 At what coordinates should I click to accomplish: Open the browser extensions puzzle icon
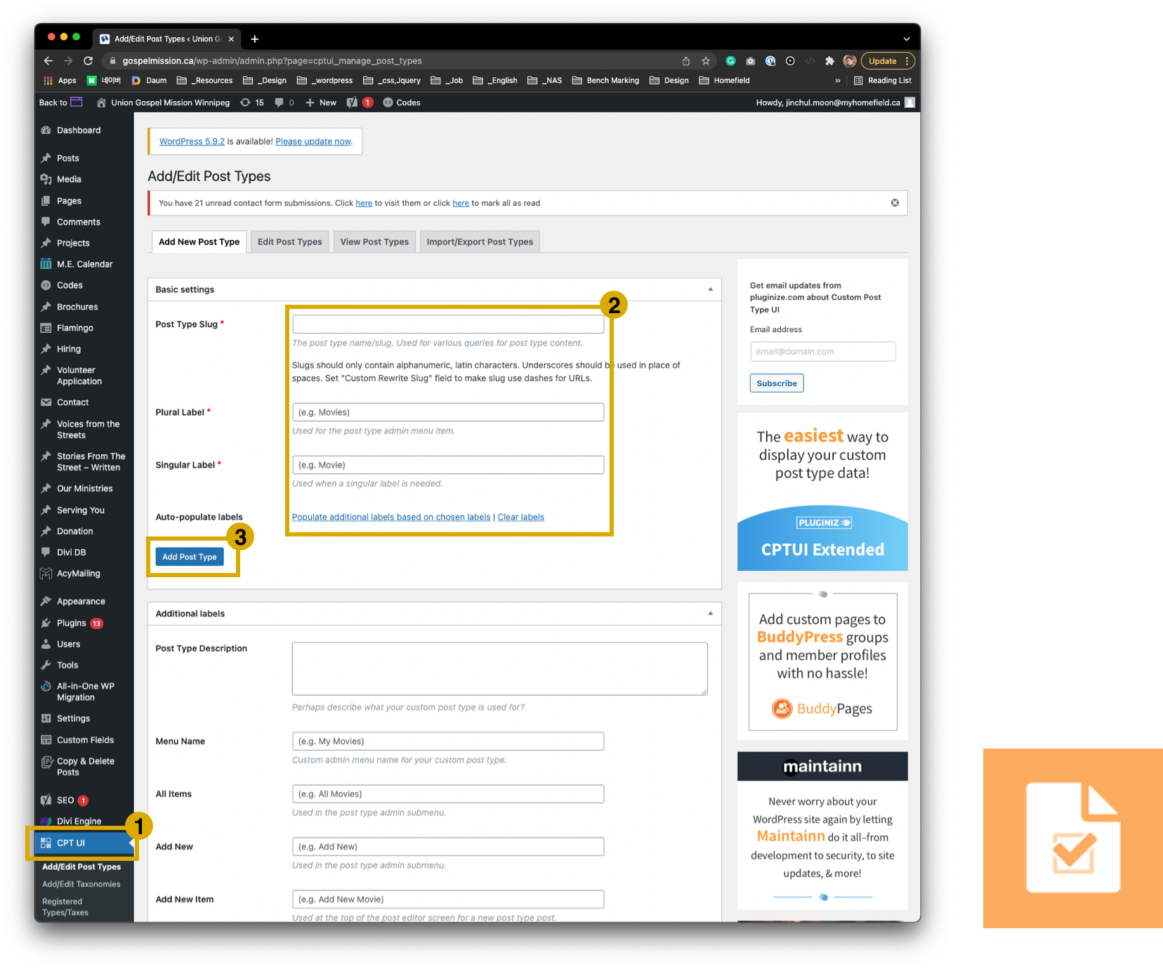click(x=829, y=61)
